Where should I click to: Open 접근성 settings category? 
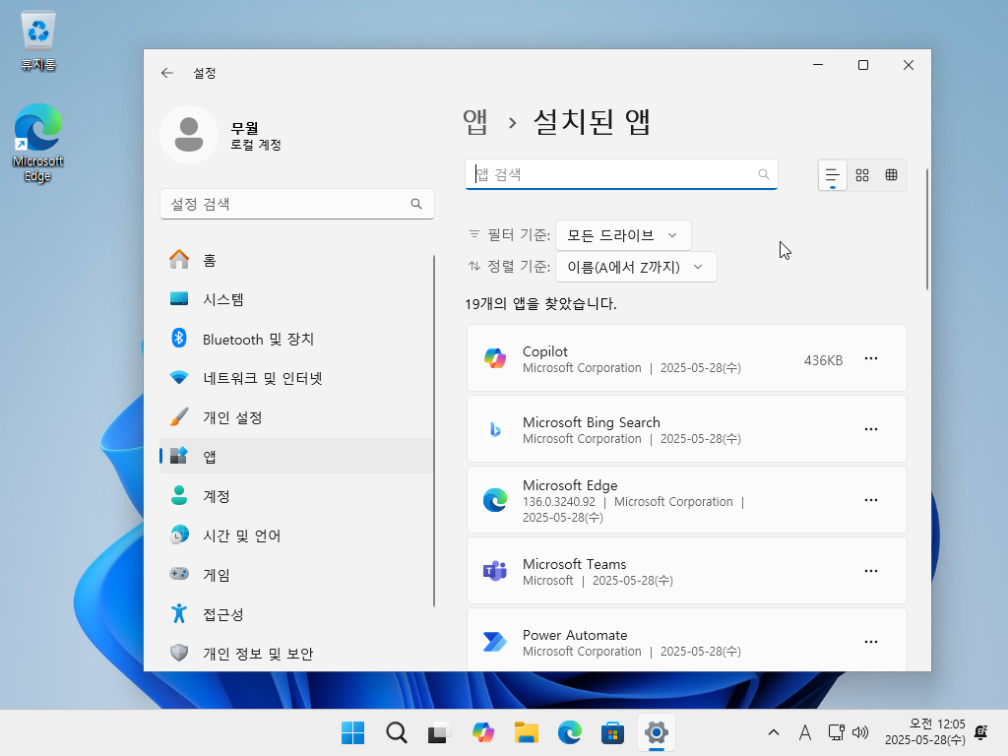[x=296, y=614]
